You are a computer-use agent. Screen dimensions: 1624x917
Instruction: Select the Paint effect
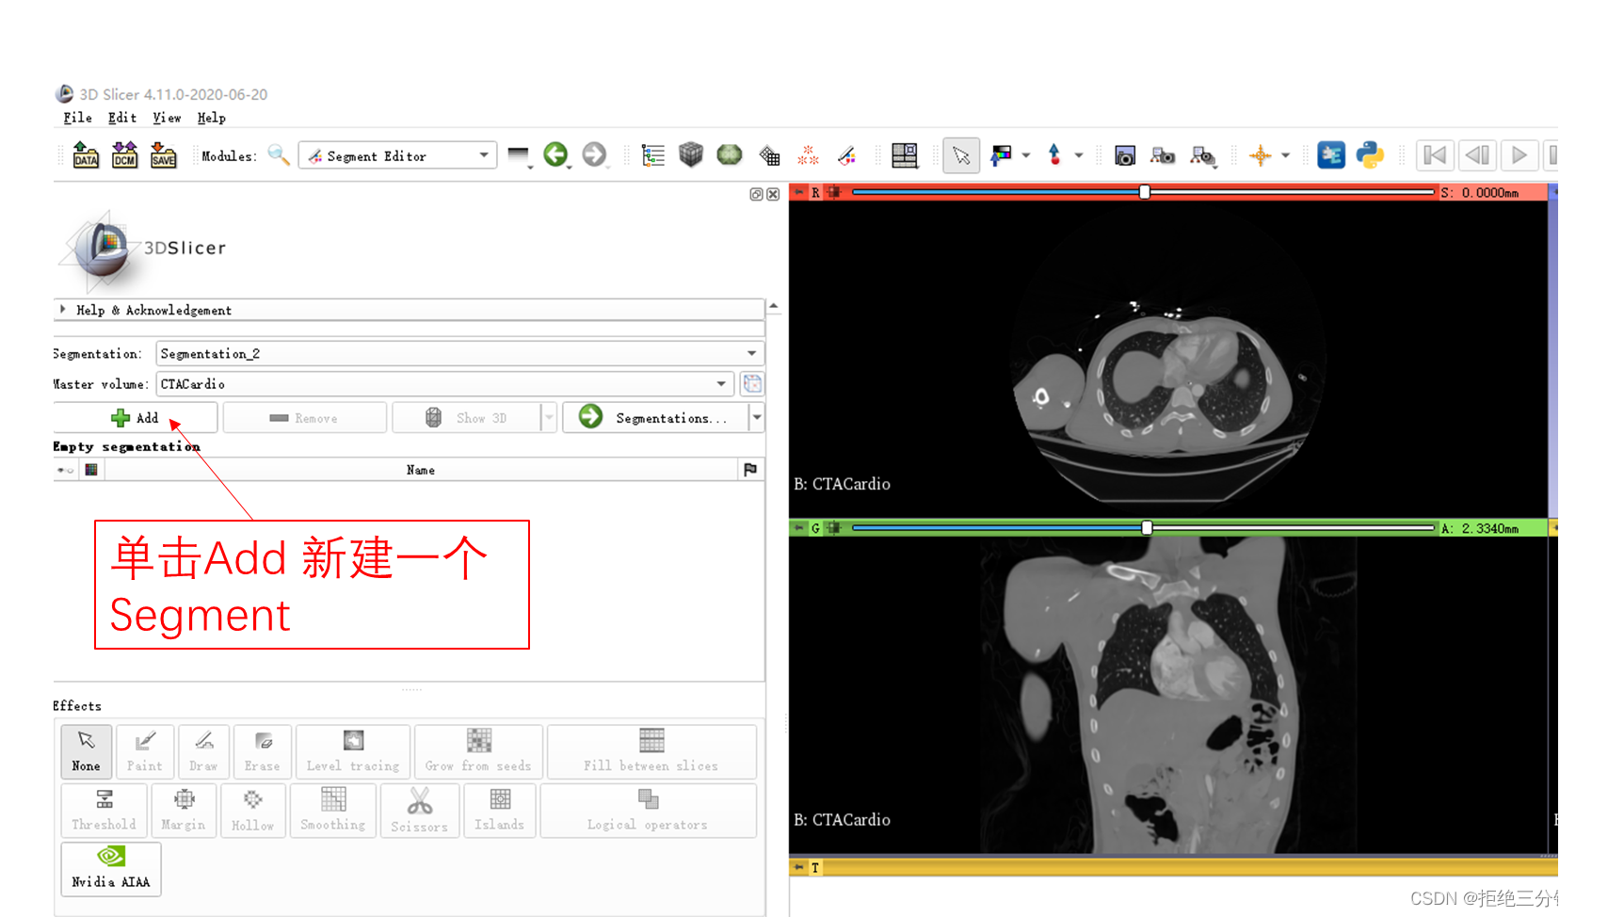[x=145, y=751]
